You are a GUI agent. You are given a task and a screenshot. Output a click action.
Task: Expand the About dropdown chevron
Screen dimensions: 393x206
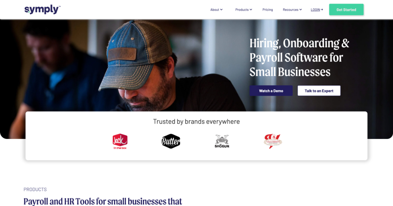[x=221, y=9]
